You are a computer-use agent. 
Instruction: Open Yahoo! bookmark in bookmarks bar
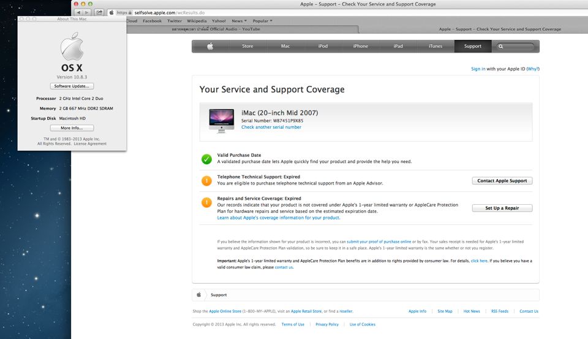tap(219, 21)
